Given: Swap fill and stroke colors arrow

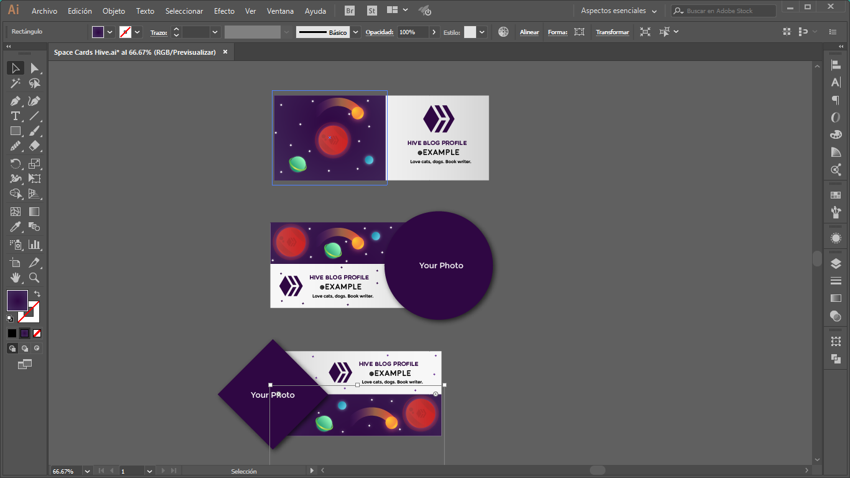Looking at the screenshot, I should click(37, 294).
